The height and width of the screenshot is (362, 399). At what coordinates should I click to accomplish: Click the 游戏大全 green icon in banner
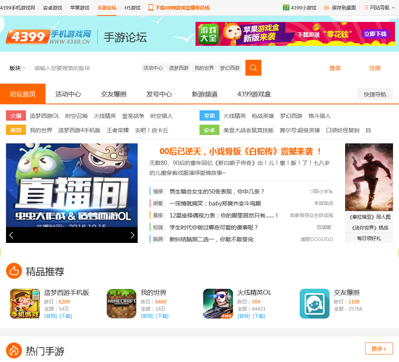208,34
